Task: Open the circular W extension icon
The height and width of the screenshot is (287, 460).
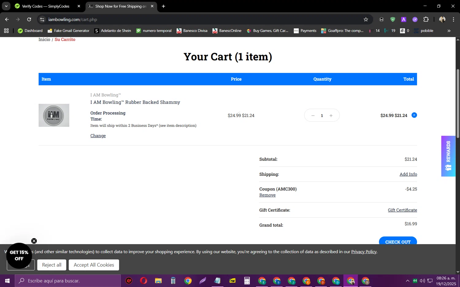Action: (x=381, y=19)
